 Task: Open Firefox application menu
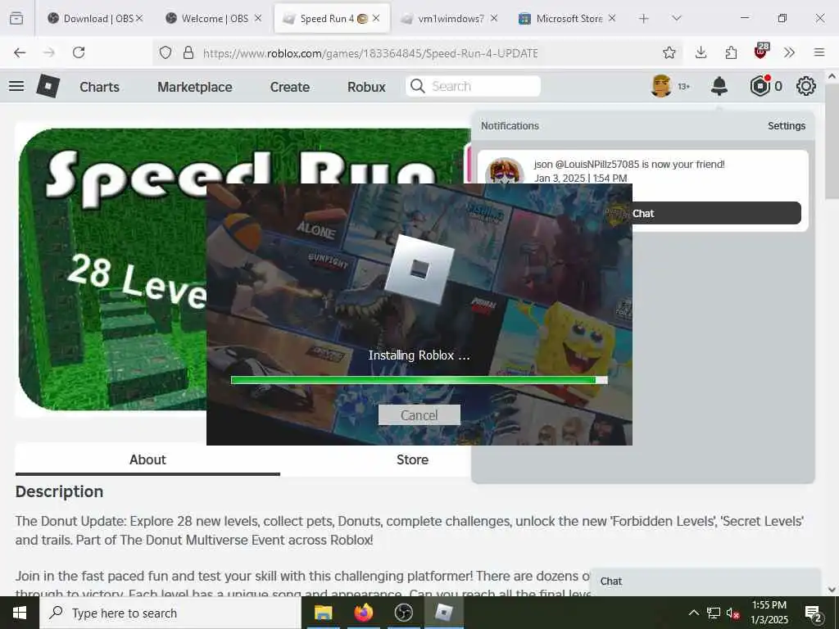click(819, 52)
